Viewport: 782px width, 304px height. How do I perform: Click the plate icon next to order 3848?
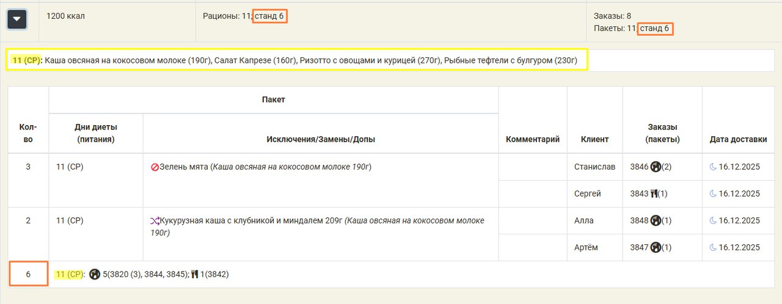click(x=656, y=220)
